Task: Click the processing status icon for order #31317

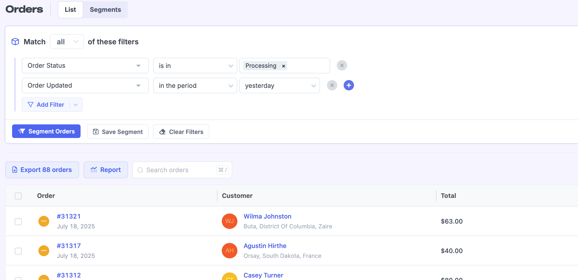Action: click(44, 251)
